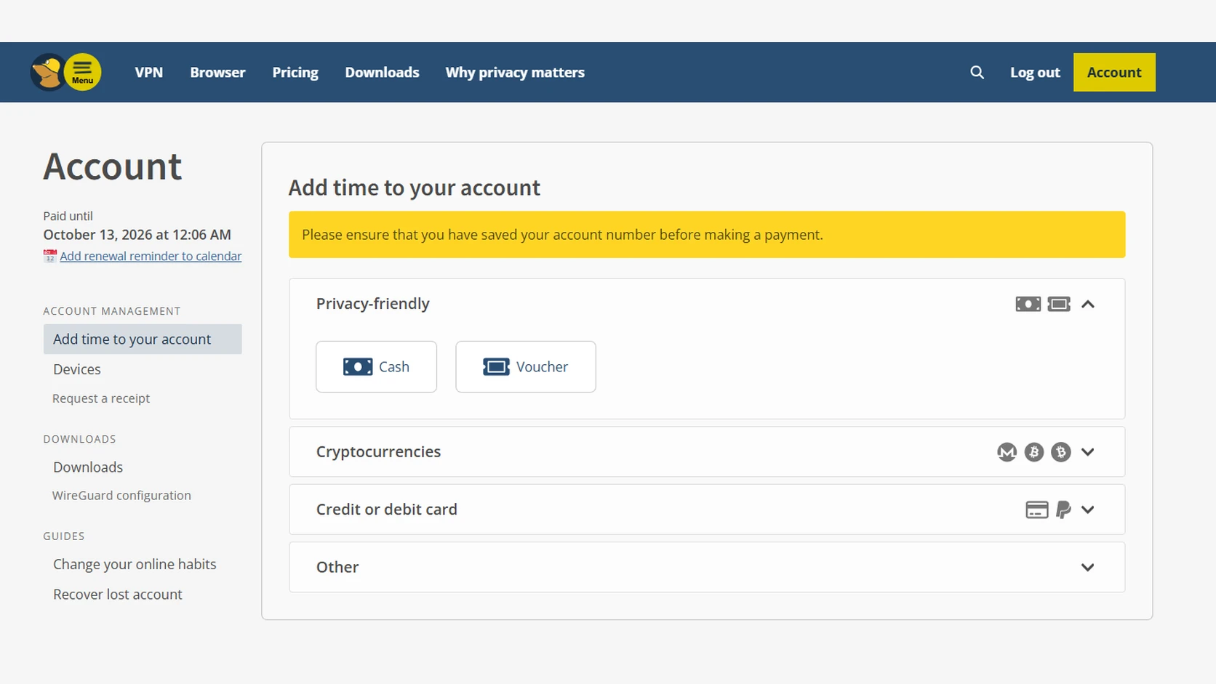Click the yellow Account button
Viewport: 1216px width, 684px height.
(1113, 72)
